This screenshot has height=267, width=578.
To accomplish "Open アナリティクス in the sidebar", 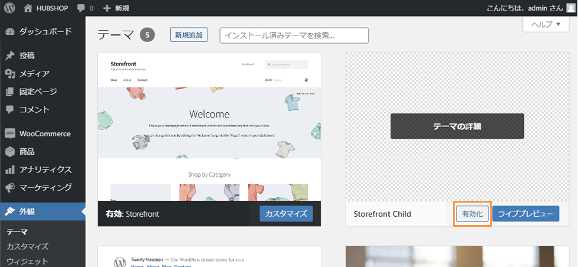I will 45,170.
